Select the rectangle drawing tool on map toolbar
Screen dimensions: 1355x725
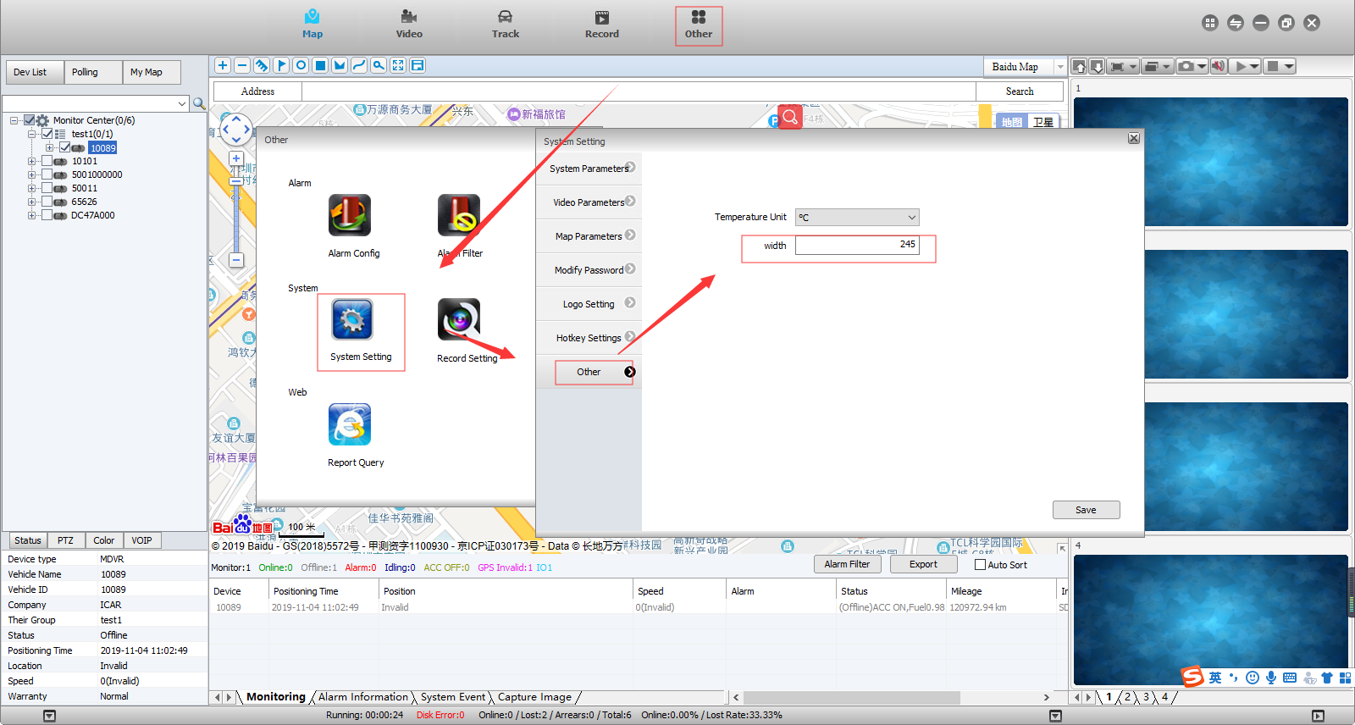click(x=320, y=65)
